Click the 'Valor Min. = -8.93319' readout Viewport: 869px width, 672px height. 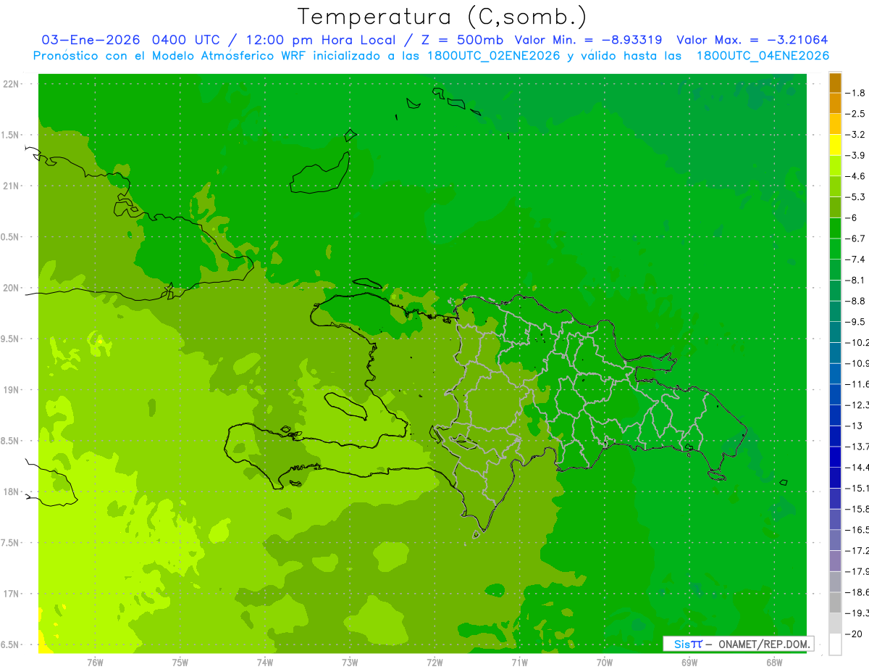(588, 40)
